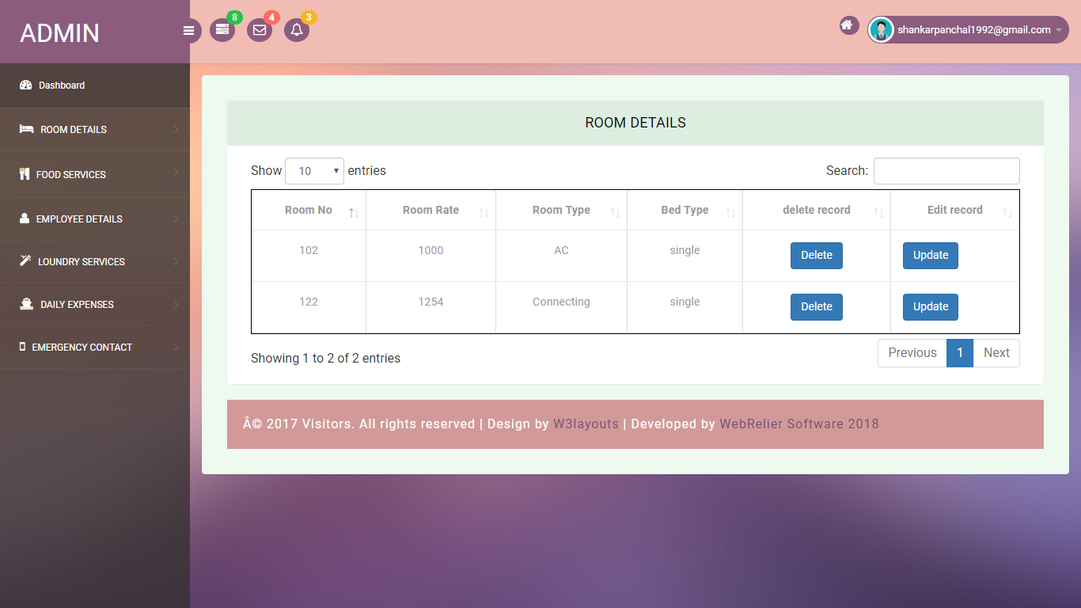Click the bed icon beside Room Details
Image resolution: width=1081 pixels, height=608 pixels.
tap(26, 129)
